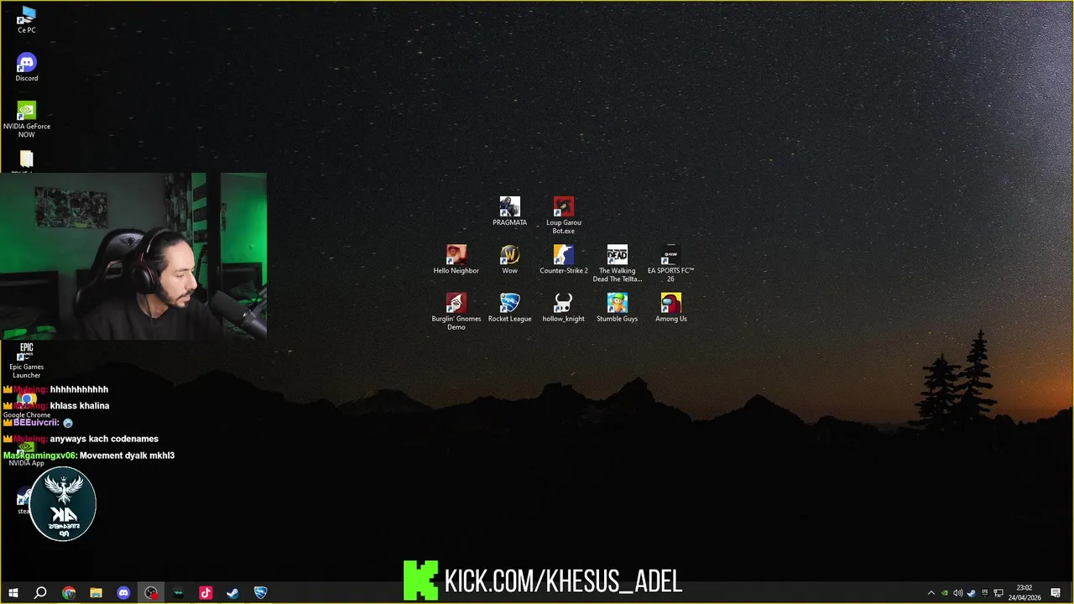
Task: Open the Windows Start menu
Action: coord(13,593)
